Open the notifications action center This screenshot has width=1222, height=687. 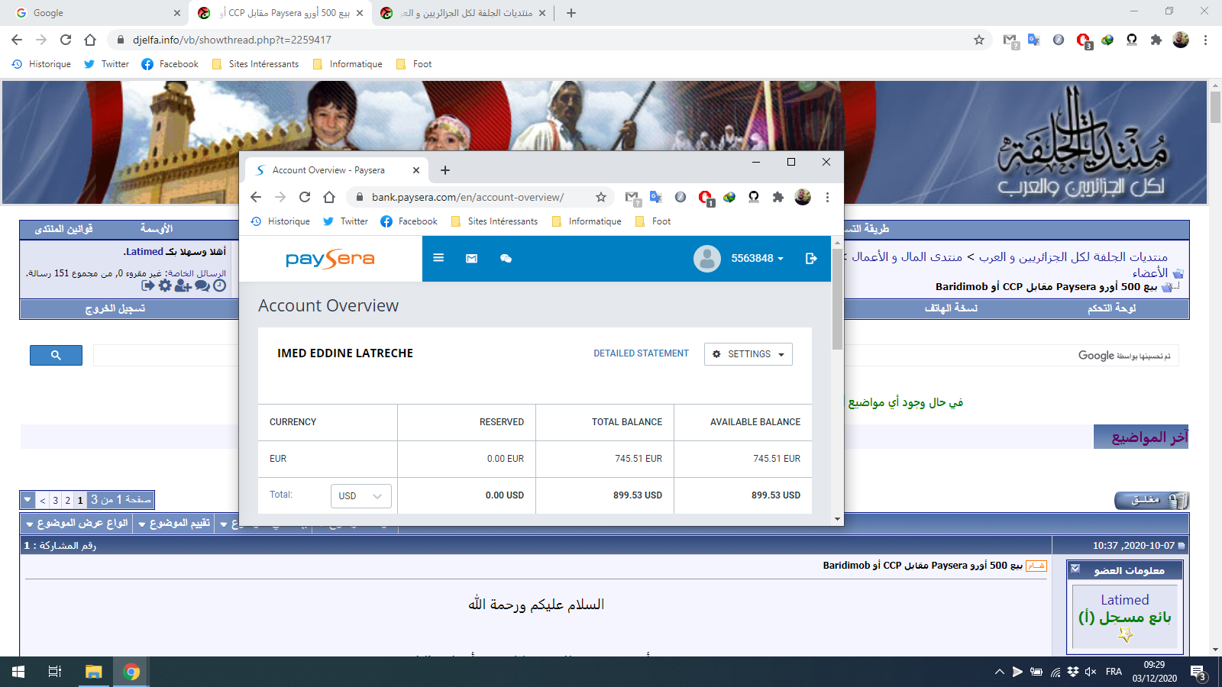[1198, 672]
